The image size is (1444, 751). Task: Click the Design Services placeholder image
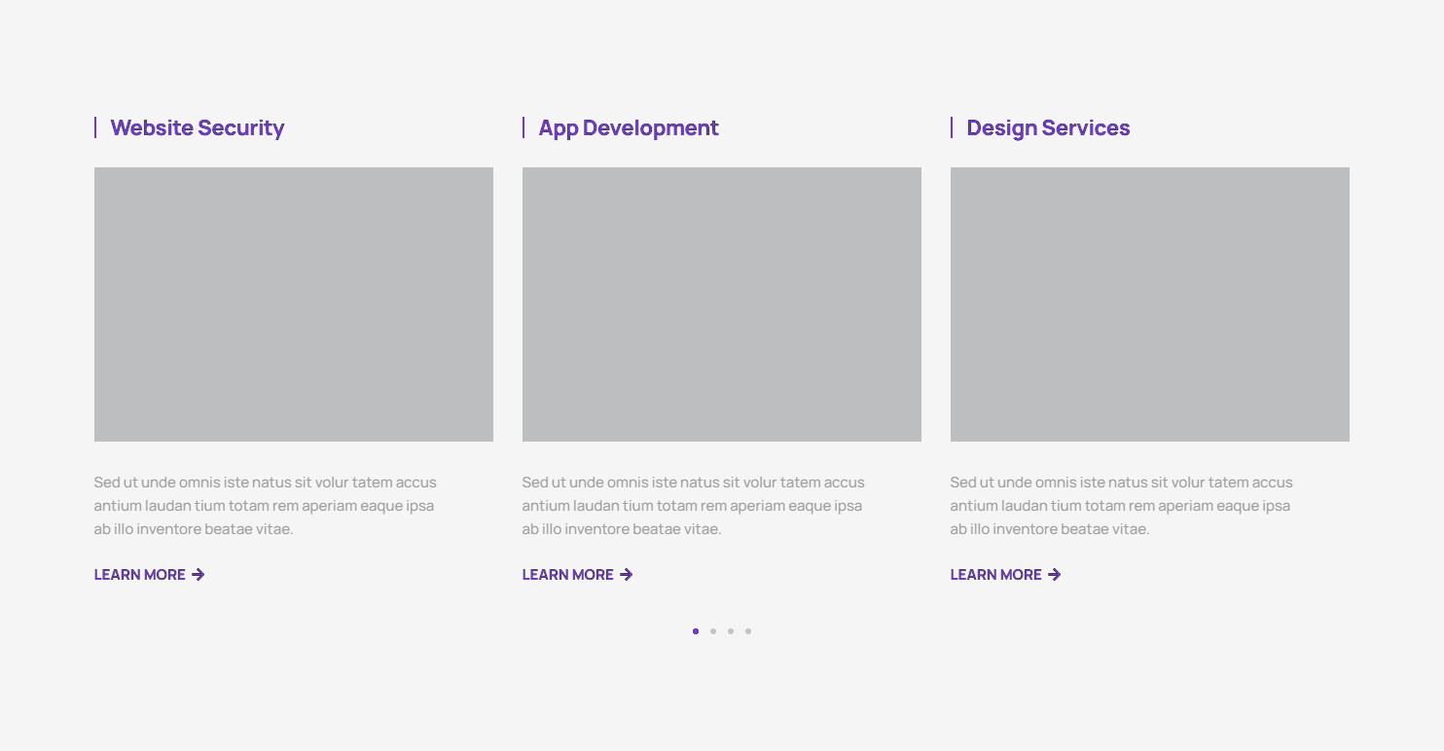1150,304
